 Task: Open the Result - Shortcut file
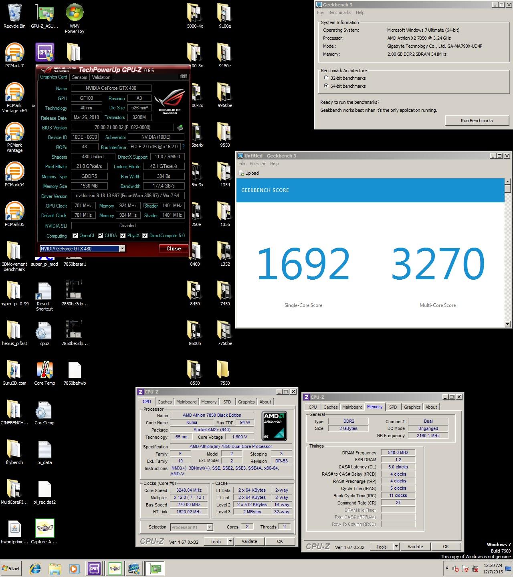click(44, 296)
